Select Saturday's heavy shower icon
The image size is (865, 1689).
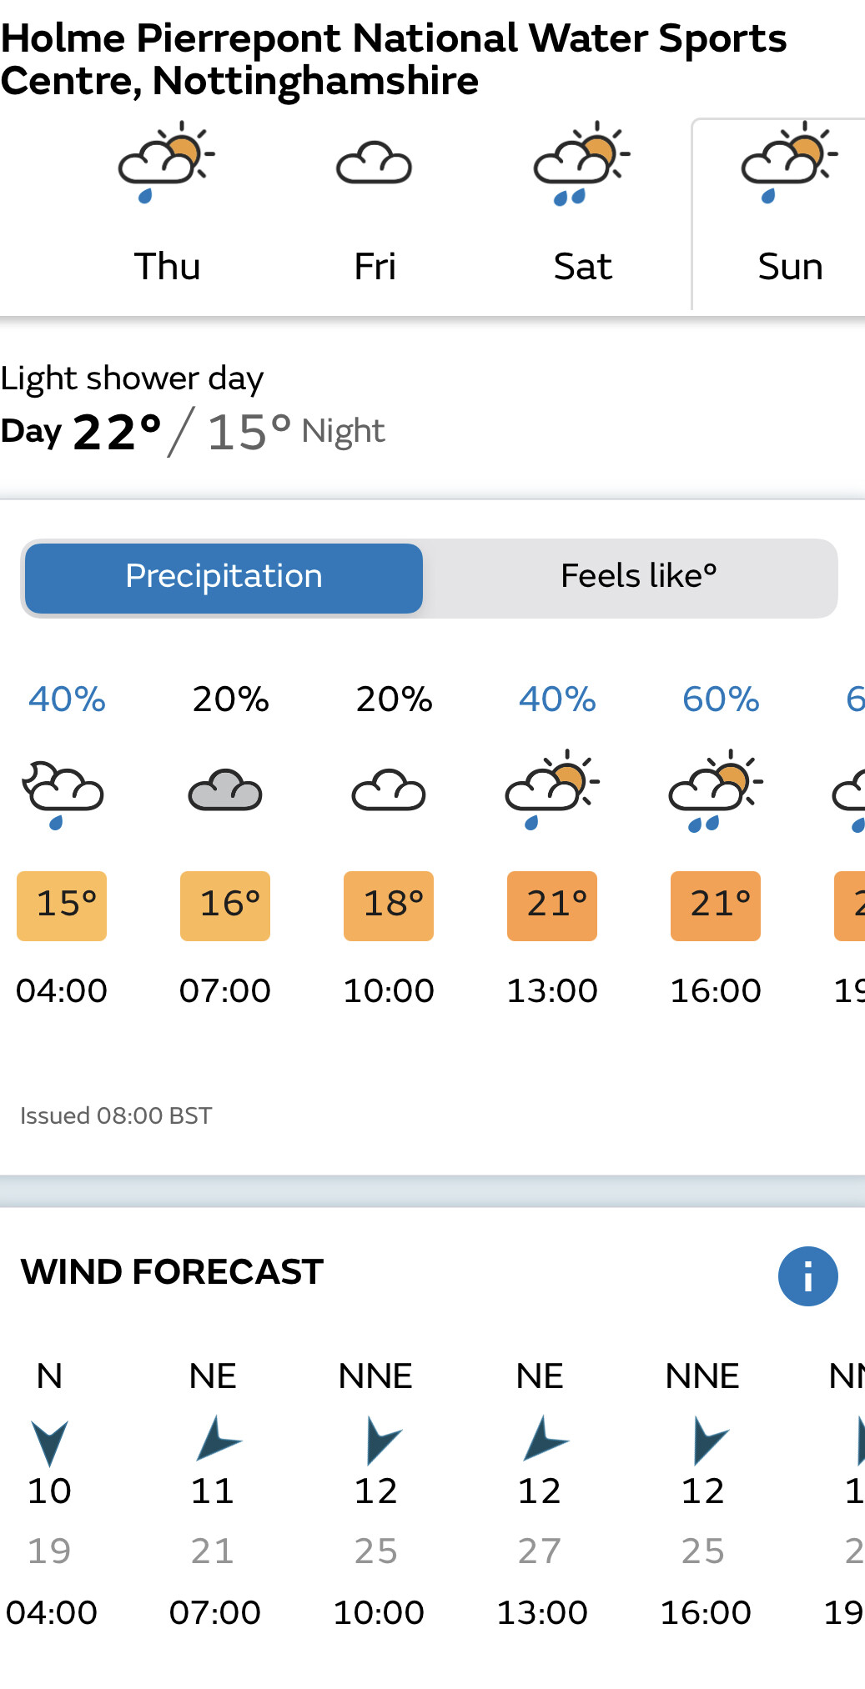click(582, 163)
